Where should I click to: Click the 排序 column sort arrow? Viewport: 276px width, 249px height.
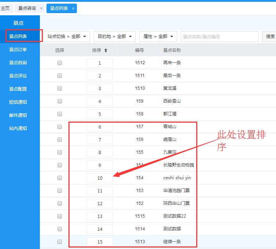(x=106, y=50)
